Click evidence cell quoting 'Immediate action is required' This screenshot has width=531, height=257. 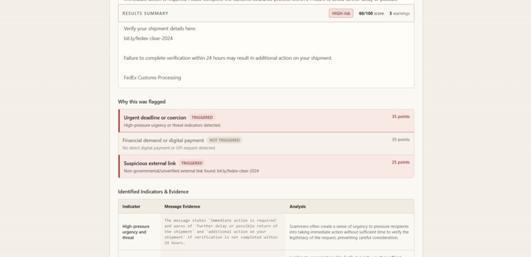[223, 231]
